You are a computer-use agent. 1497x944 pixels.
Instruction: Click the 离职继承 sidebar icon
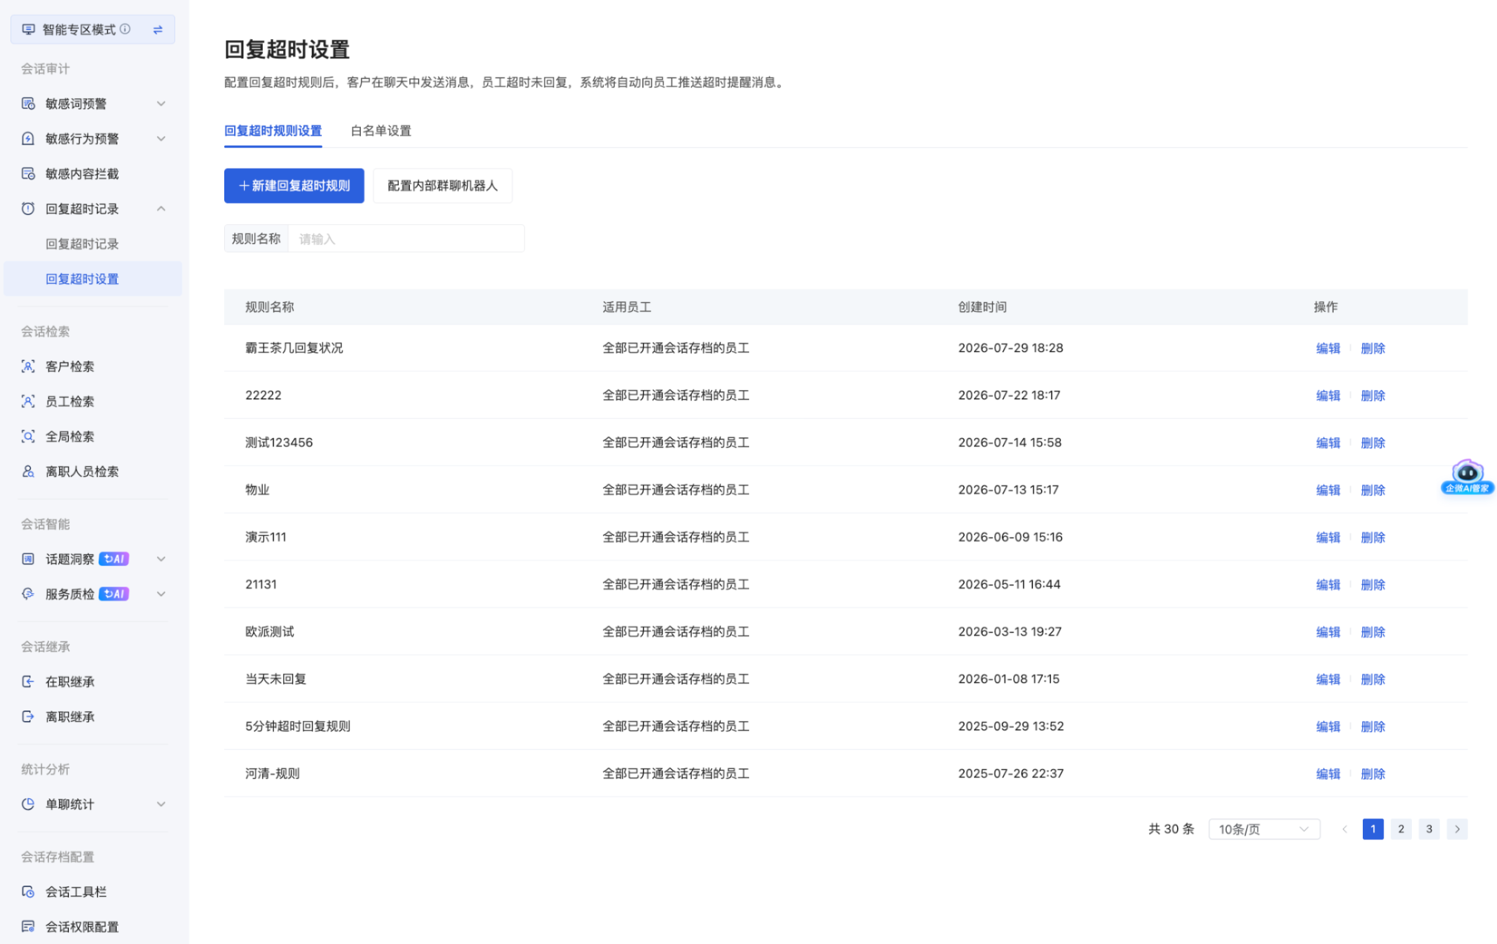28,717
